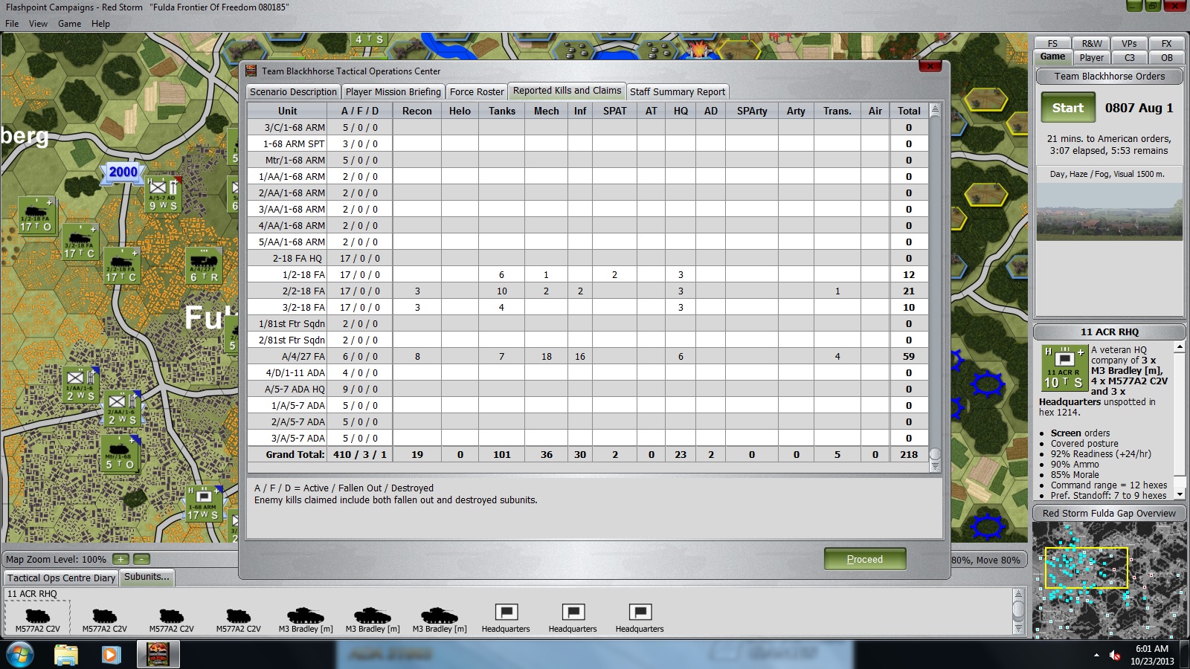The image size is (1190, 669).
Task: Click the 2000 victory point marker on map
Action: pyautogui.click(x=123, y=172)
